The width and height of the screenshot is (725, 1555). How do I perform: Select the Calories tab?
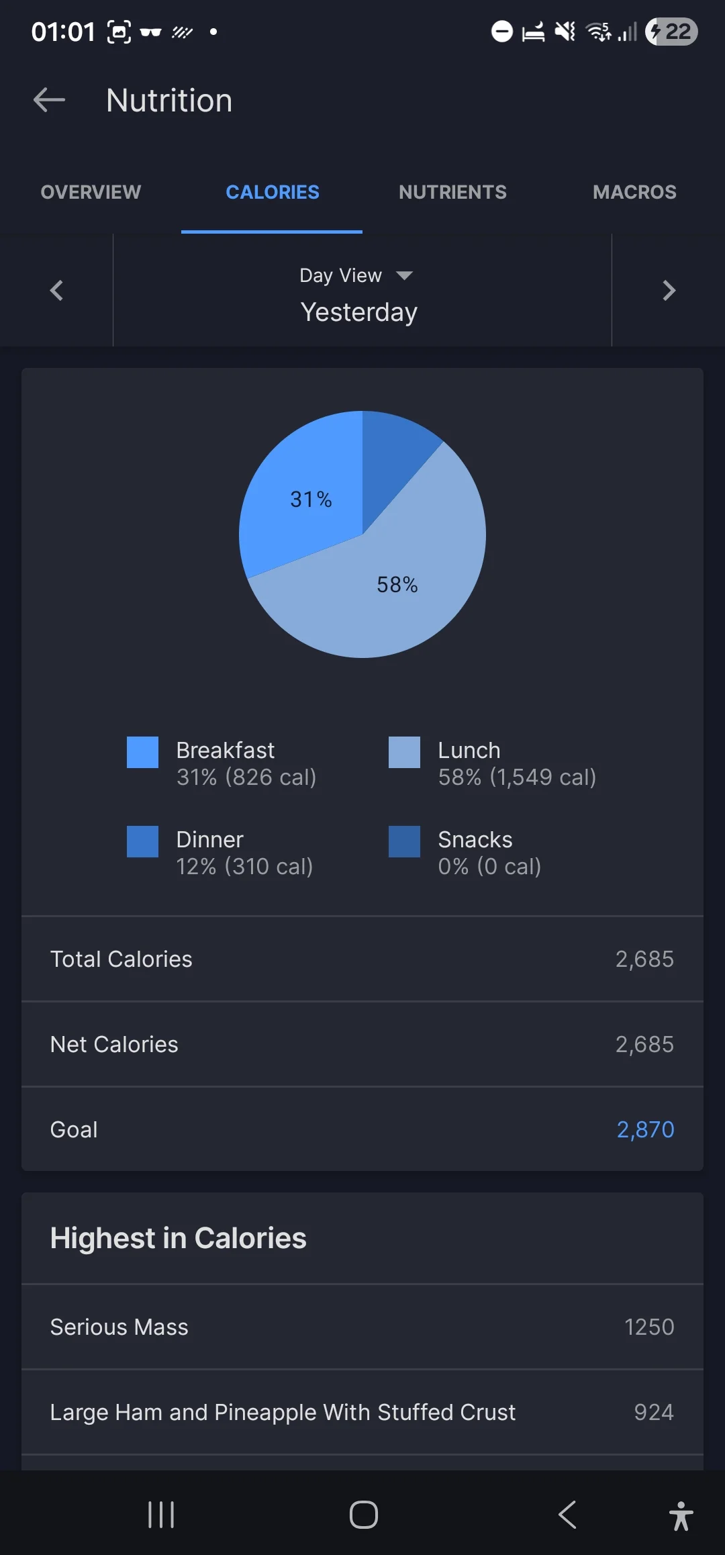273,192
